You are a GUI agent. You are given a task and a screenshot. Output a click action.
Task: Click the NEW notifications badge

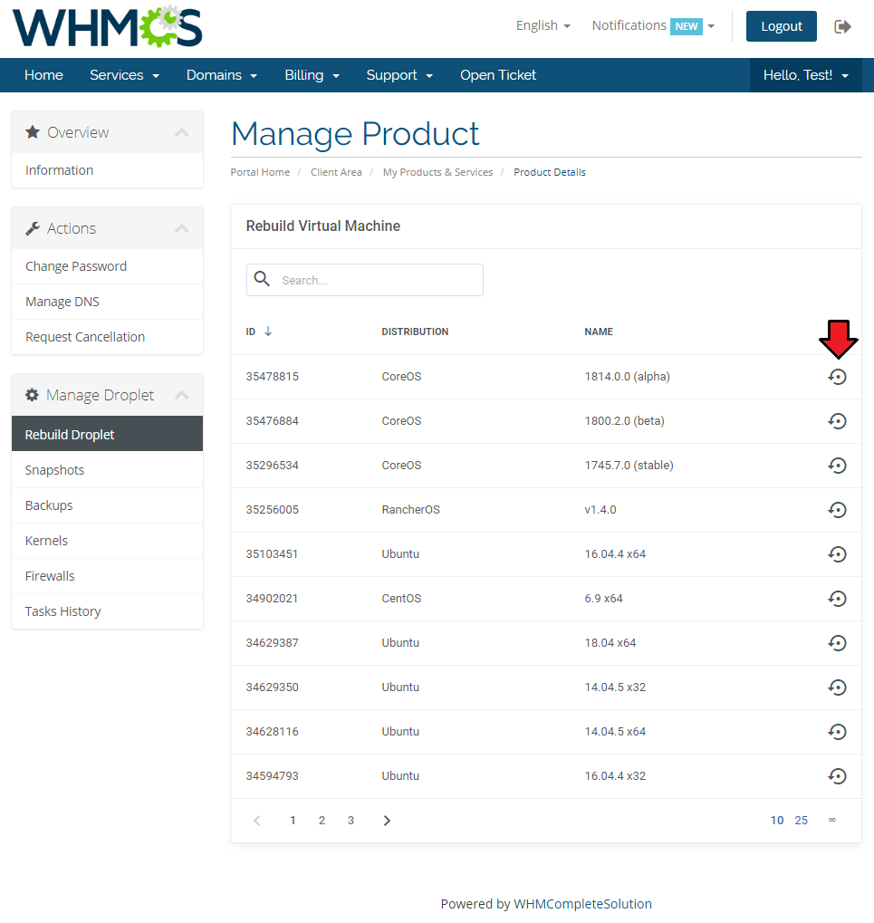(687, 26)
